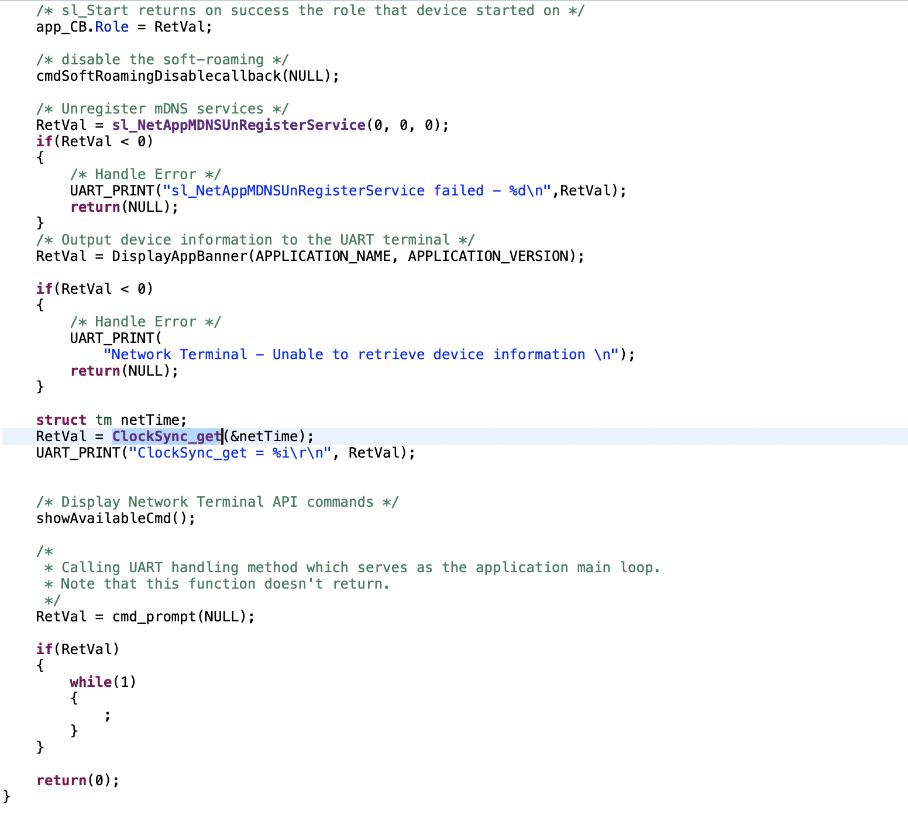Screen dimensions: 908x818
Task: Select the struct keyword near netTime declaration
Action: pyautogui.click(x=60, y=420)
